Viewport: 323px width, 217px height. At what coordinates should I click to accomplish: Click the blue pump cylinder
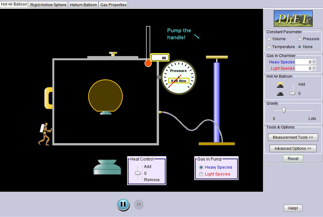pyautogui.click(x=216, y=102)
